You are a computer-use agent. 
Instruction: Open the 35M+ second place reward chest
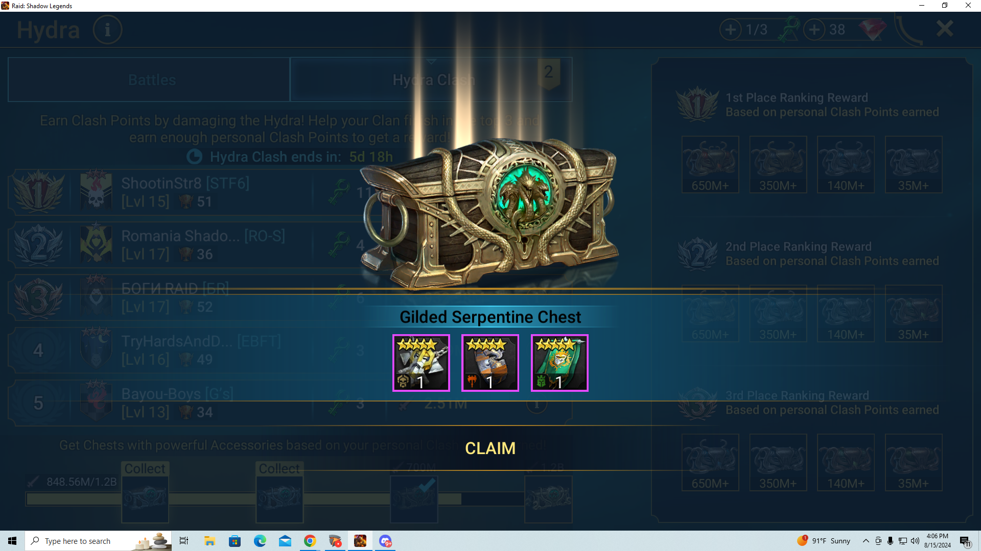[914, 313]
